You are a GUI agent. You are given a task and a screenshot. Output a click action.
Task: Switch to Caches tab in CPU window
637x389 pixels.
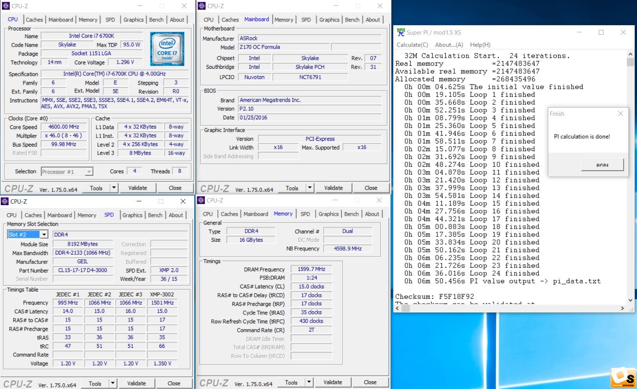tap(34, 19)
